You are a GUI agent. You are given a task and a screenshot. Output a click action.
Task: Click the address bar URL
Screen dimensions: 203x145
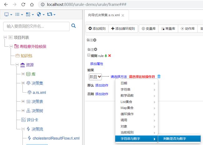pos(87,5)
